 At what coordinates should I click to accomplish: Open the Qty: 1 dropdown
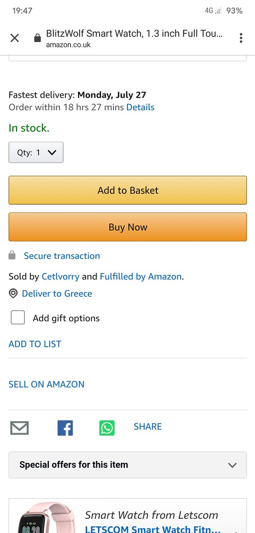point(36,152)
